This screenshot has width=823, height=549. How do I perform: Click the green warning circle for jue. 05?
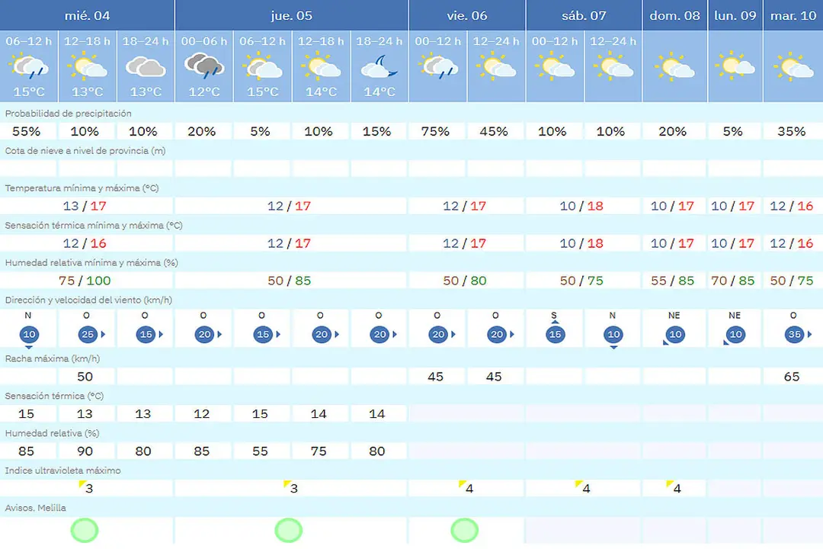point(288,530)
